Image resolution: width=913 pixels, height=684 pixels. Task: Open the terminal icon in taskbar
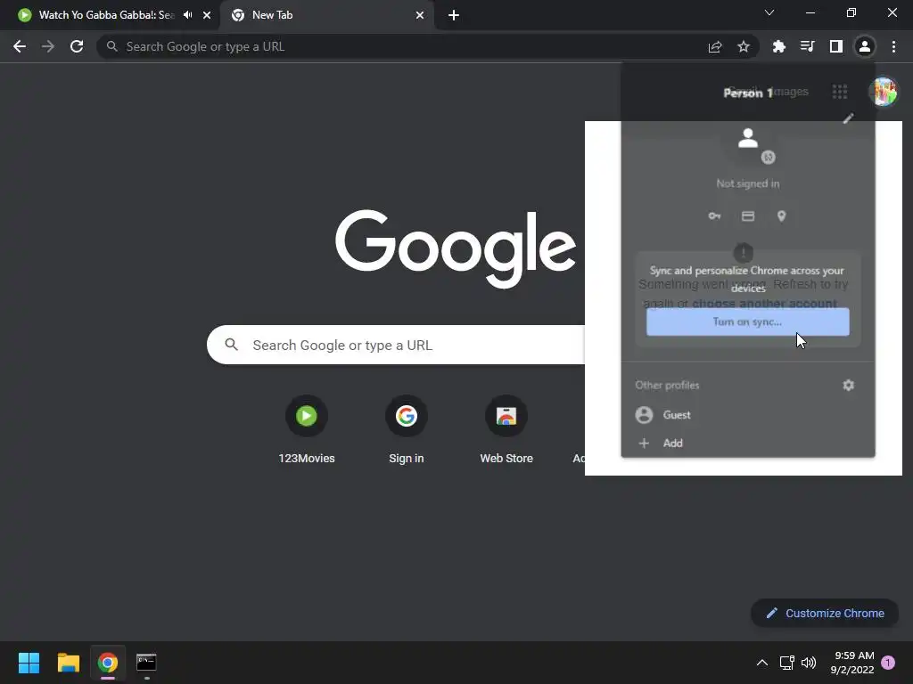[x=146, y=663]
